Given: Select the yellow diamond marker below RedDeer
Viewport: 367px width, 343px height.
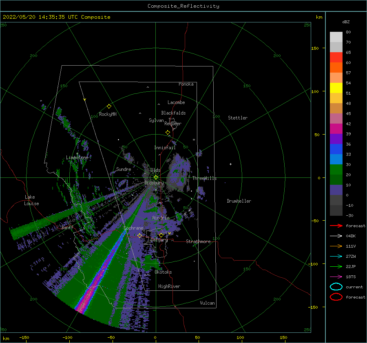Looking at the screenshot, I should click(x=168, y=132).
